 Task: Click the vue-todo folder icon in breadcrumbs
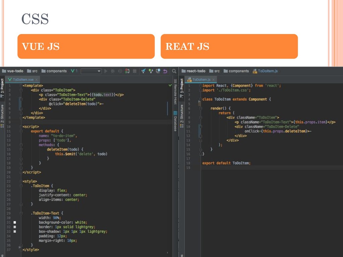tap(4, 71)
